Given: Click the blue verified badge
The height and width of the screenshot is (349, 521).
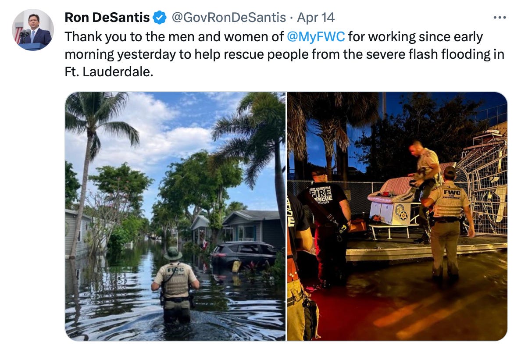Looking at the screenshot, I should point(160,18).
